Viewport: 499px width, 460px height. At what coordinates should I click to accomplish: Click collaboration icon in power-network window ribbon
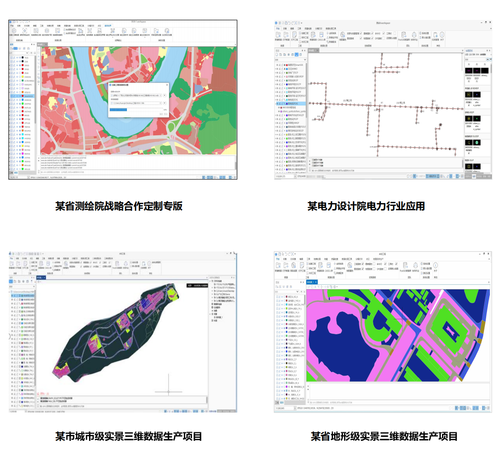pyautogui.click(x=414, y=35)
